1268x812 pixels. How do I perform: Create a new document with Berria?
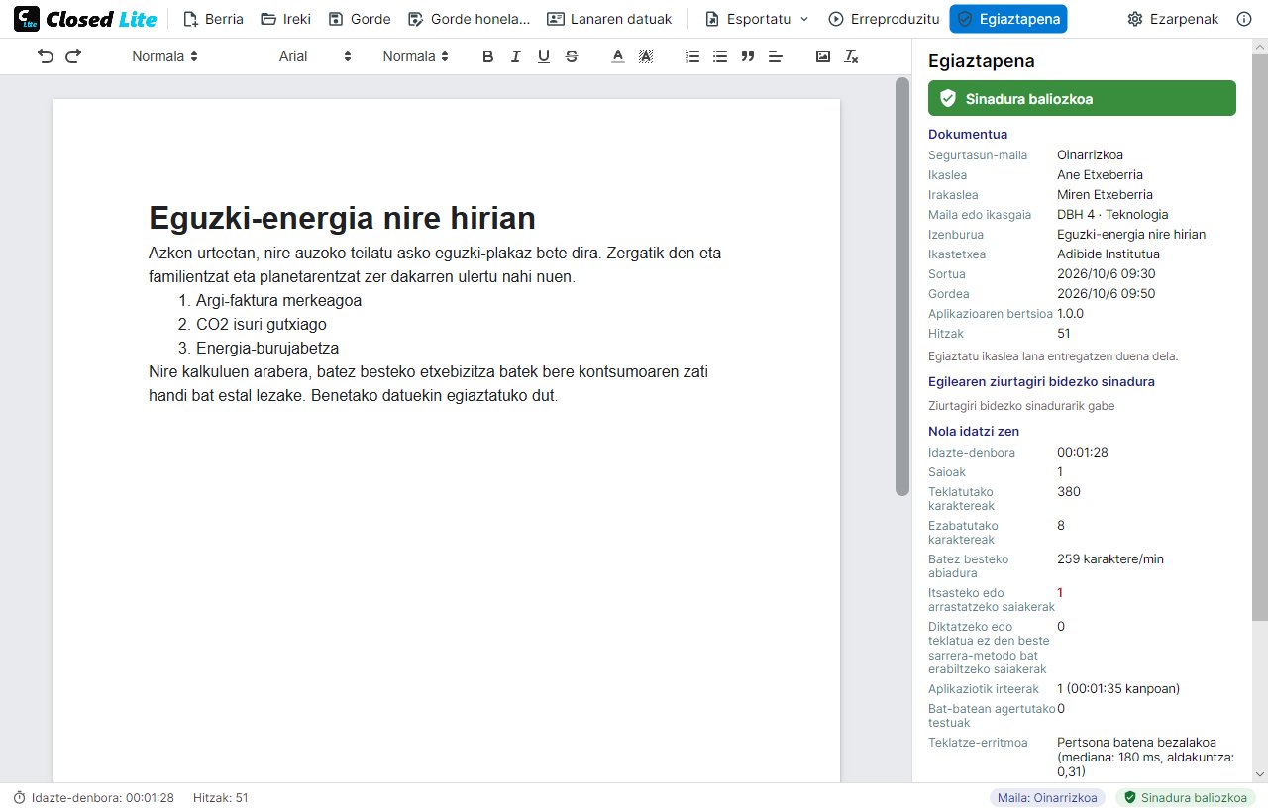(x=213, y=19)
